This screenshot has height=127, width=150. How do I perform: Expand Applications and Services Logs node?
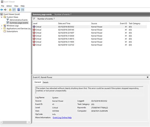[2, 29]
